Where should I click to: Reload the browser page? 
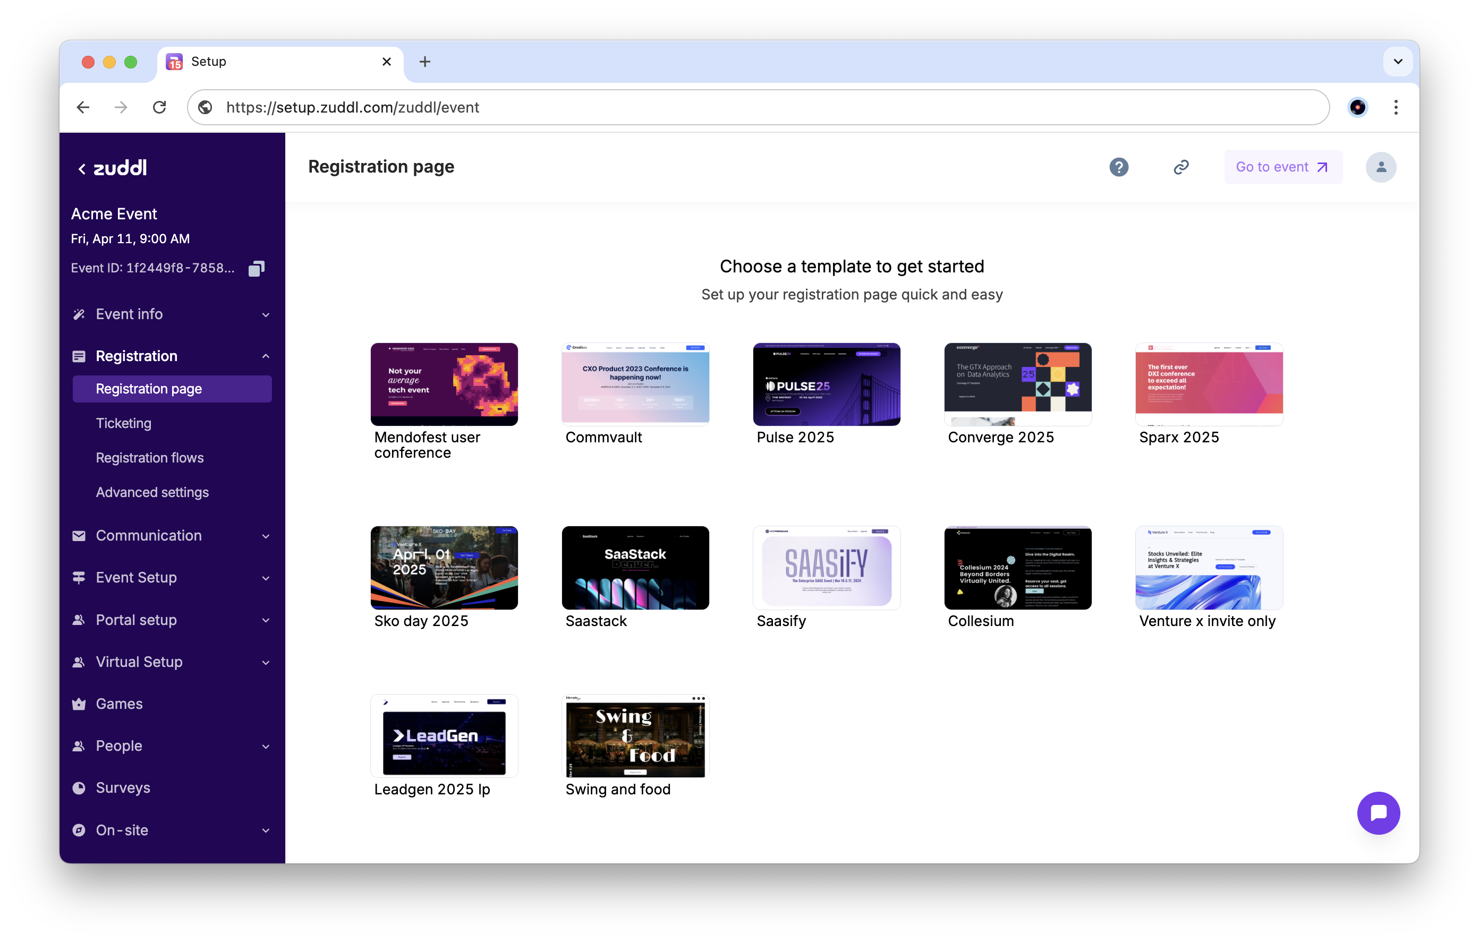pyautogui.click(x=160, y=107)
